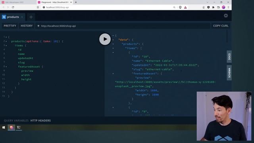Open the terminal taskbar icon

tap(19, 128)
